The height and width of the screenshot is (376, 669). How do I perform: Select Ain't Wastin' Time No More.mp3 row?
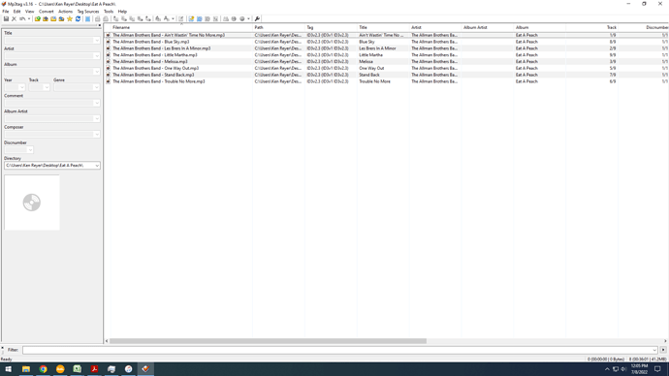pos(386,36)
